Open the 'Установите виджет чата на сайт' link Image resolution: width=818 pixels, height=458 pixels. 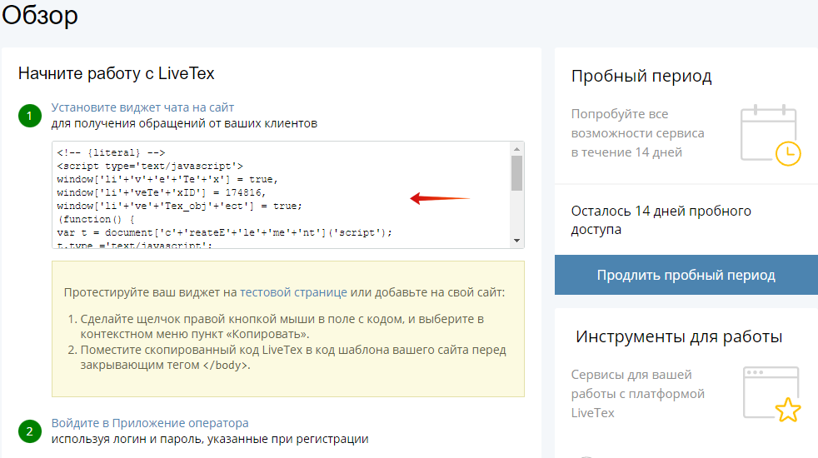(x=142, y=107)
